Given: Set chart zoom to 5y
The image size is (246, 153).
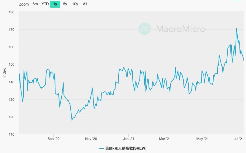Looking at the screenshot, I should click(x=65, y=4).
